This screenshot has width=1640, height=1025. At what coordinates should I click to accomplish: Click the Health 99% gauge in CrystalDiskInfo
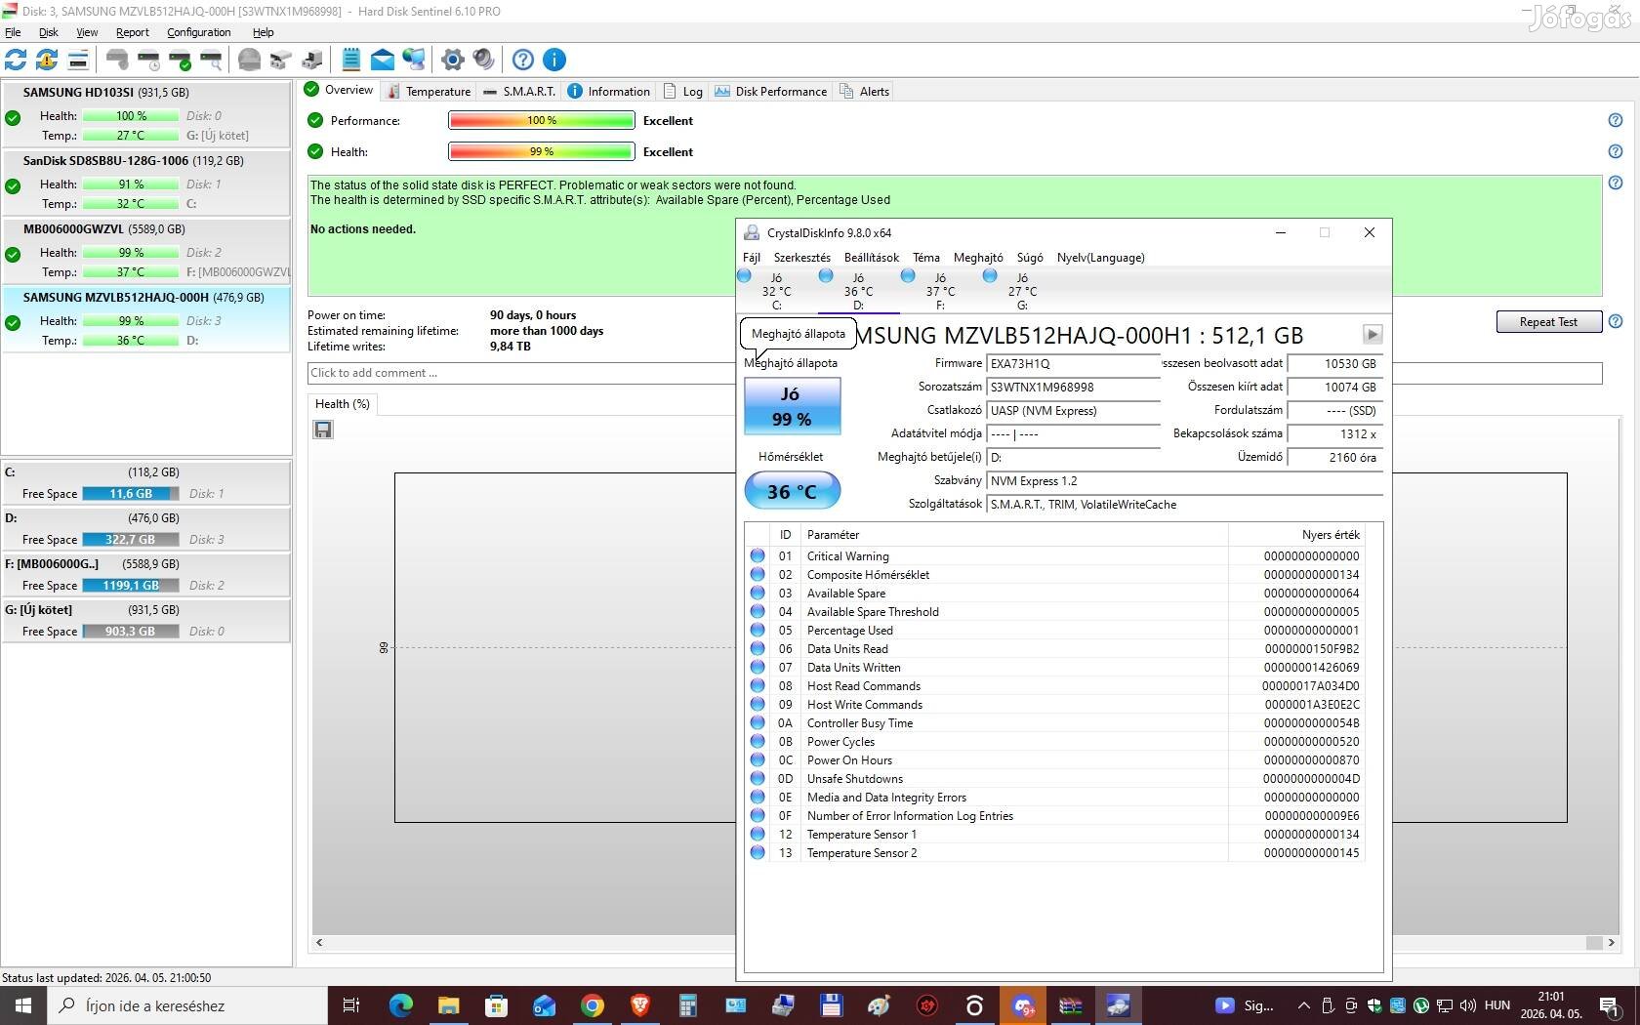coord(792,406)
